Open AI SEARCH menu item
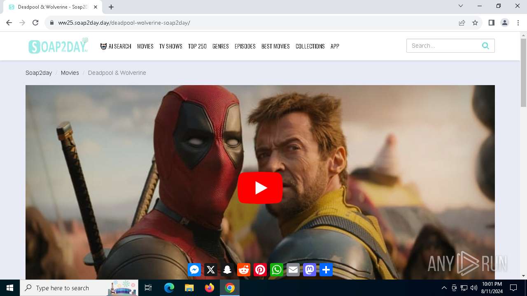The height and width of the screenshot is (296, 527). tap(116, 46)
